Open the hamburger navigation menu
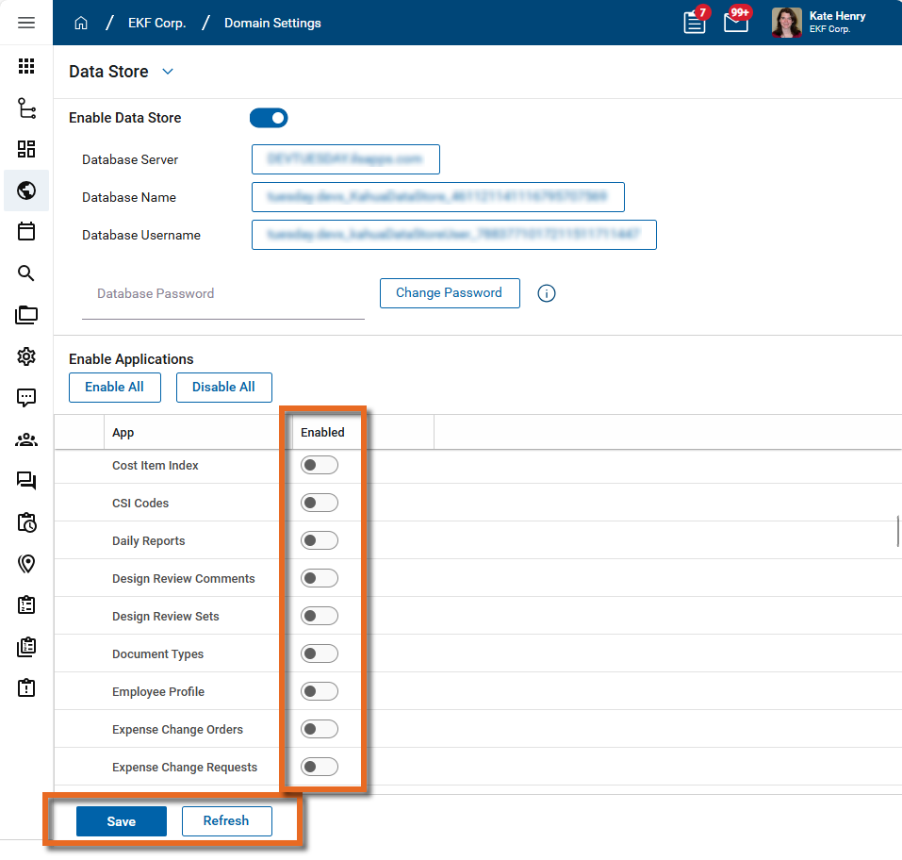902x860 pixels. click(x=26, y=23)
